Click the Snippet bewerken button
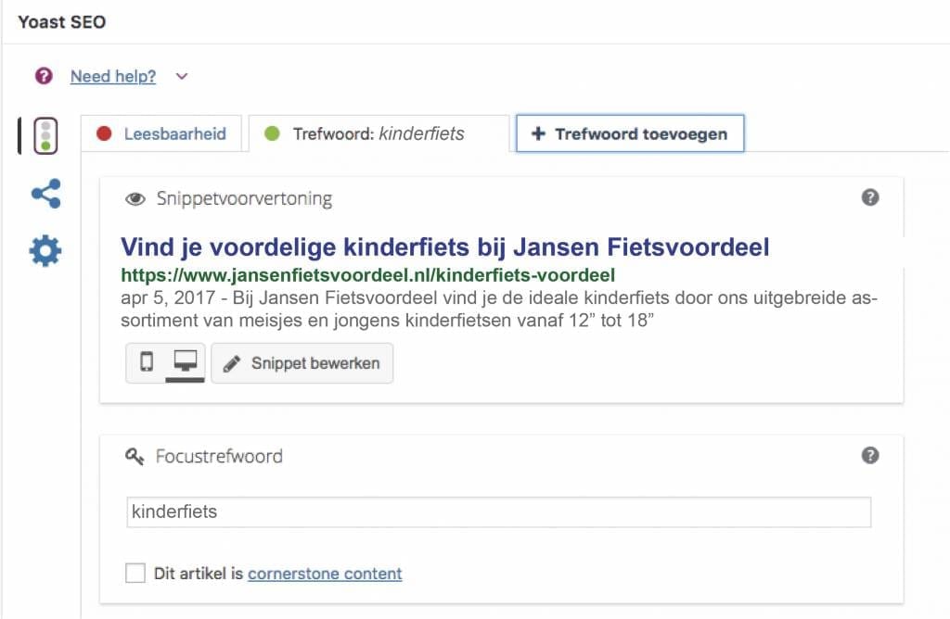The height and width of the screenshot is (619, 950). [x=302, y=363]
